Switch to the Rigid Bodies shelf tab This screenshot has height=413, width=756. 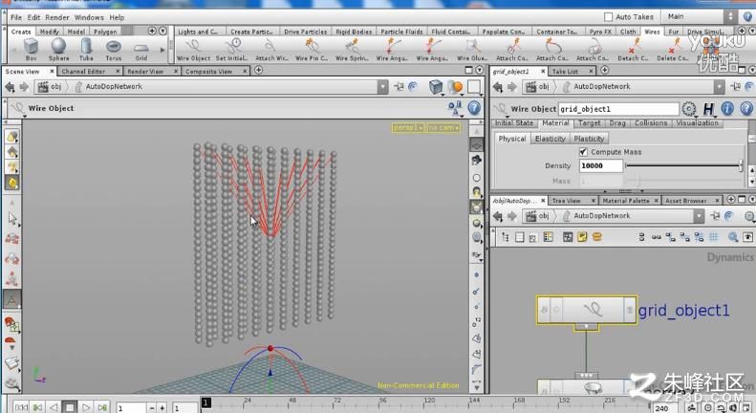pos(354,32)
